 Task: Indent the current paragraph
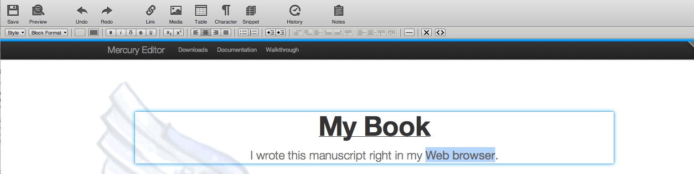281,33
